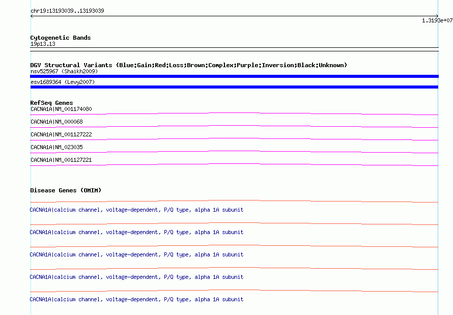Select the 19p13.13 cytogenetic band label
The width and height of the screenshot is (453, 315).
click(x=43, y=44)
